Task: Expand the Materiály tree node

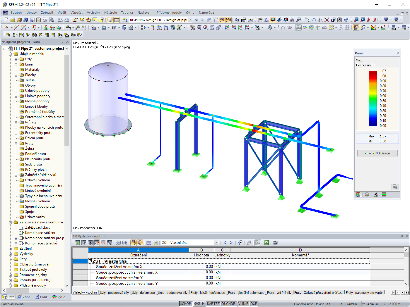Action: point(16,70)
